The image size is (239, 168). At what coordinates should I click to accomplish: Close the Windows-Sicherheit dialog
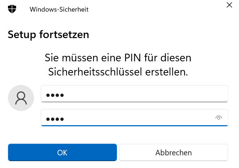point(229,5)
